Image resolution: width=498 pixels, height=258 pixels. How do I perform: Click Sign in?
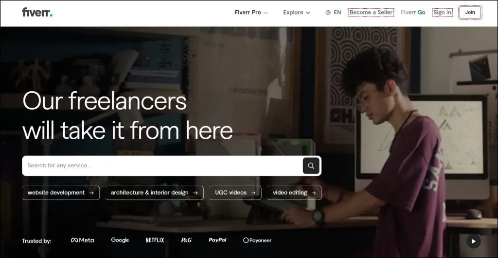coord(442,12)
